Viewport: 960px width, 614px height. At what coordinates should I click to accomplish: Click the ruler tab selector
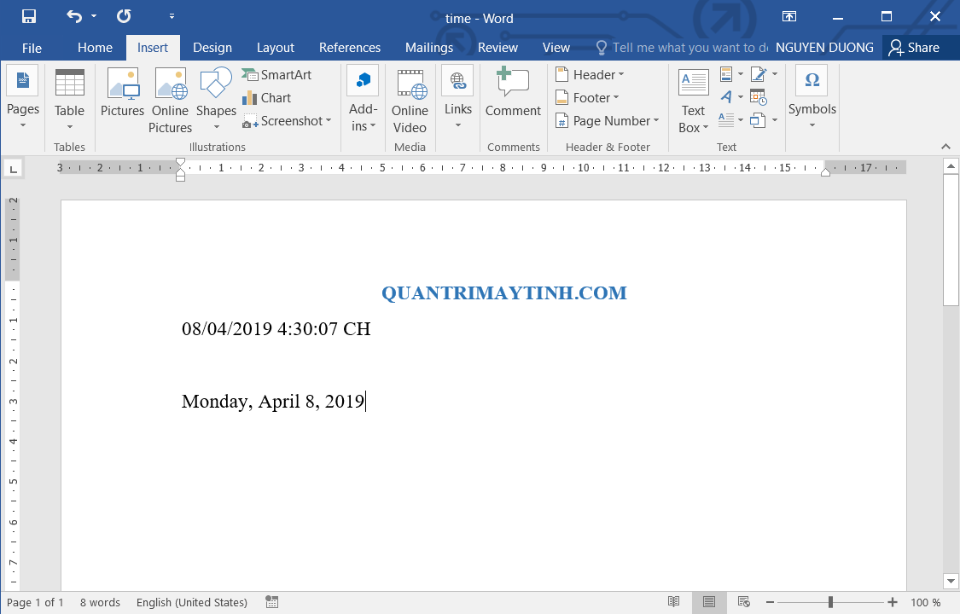pos(14,168)
